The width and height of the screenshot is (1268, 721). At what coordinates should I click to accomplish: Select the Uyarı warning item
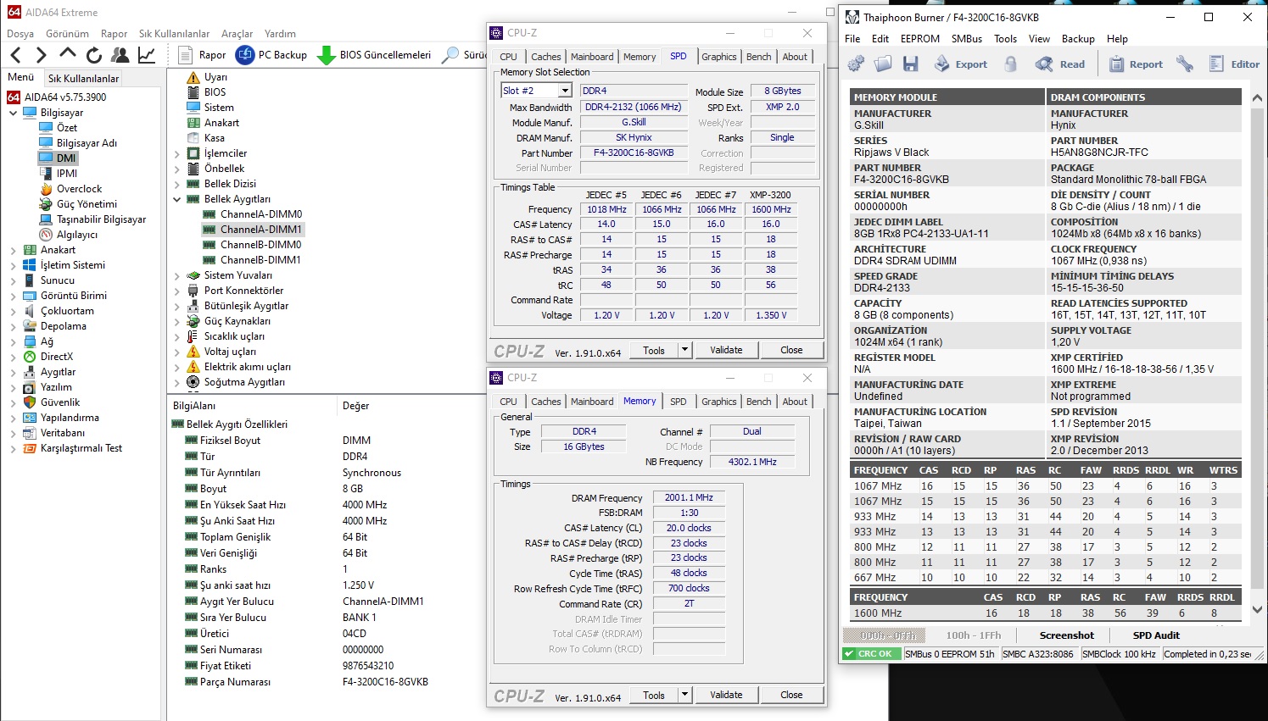click(208, 77)
